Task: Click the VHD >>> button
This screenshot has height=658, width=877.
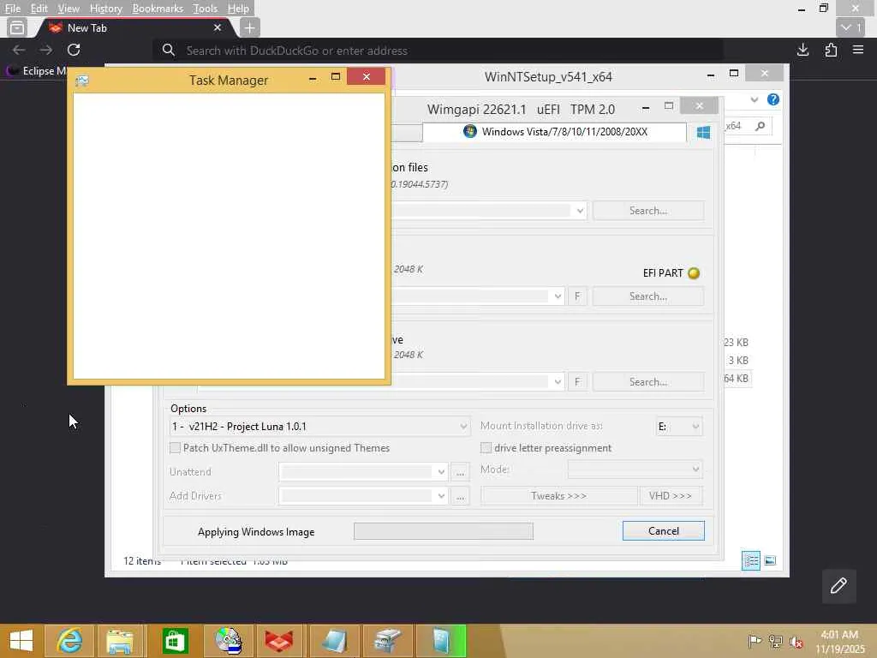Action: click(x=671, y=496)
